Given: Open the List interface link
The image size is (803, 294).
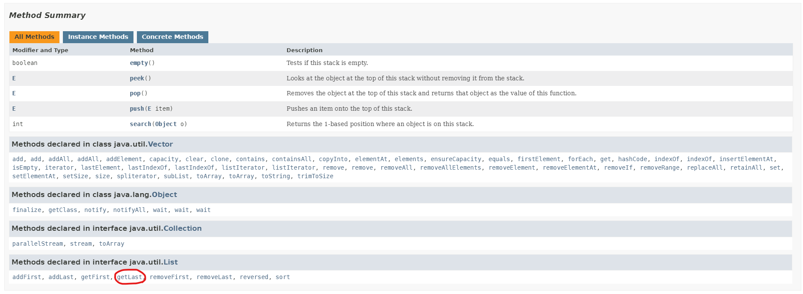Looking at the screenshot, I should 171,262.
